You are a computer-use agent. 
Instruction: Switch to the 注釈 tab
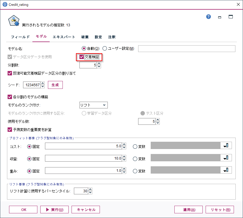(112, 37)
